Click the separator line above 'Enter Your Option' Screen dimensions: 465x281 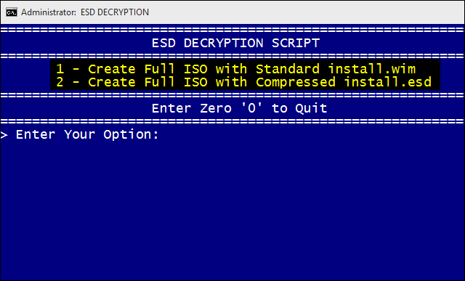tap(232, 121)
